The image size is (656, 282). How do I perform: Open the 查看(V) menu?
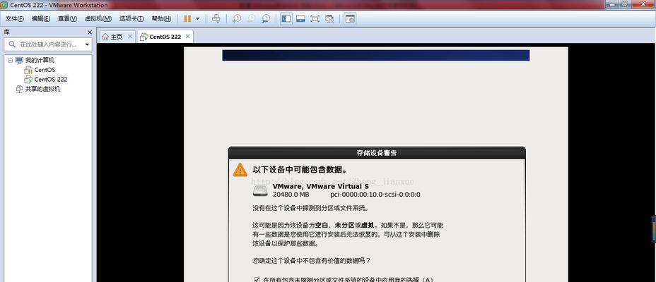pos(67,19)
